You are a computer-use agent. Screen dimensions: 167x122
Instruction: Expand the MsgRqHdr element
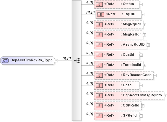[x=144, y=25]
